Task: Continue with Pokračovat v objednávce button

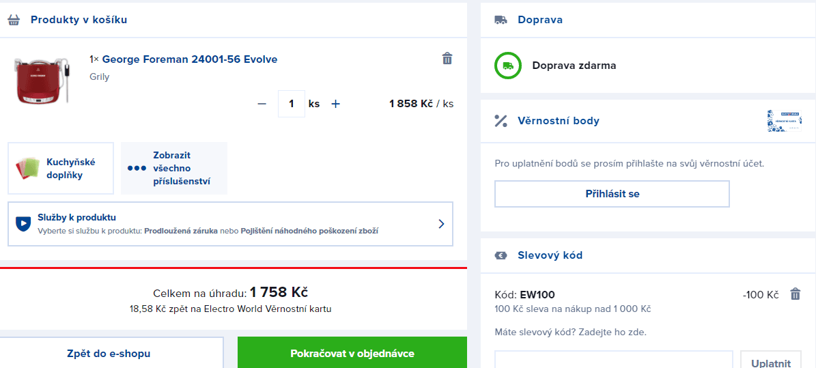Action: coord(352,353)
